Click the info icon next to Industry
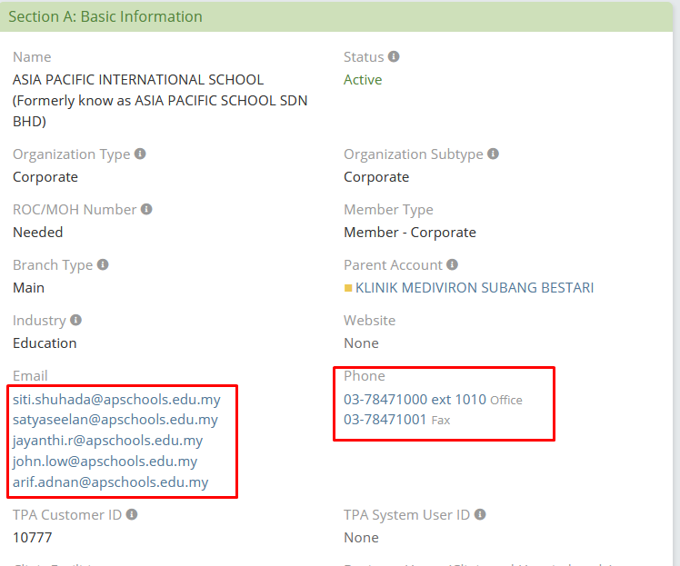Screen dimensions: 680x566 [75, 320]
